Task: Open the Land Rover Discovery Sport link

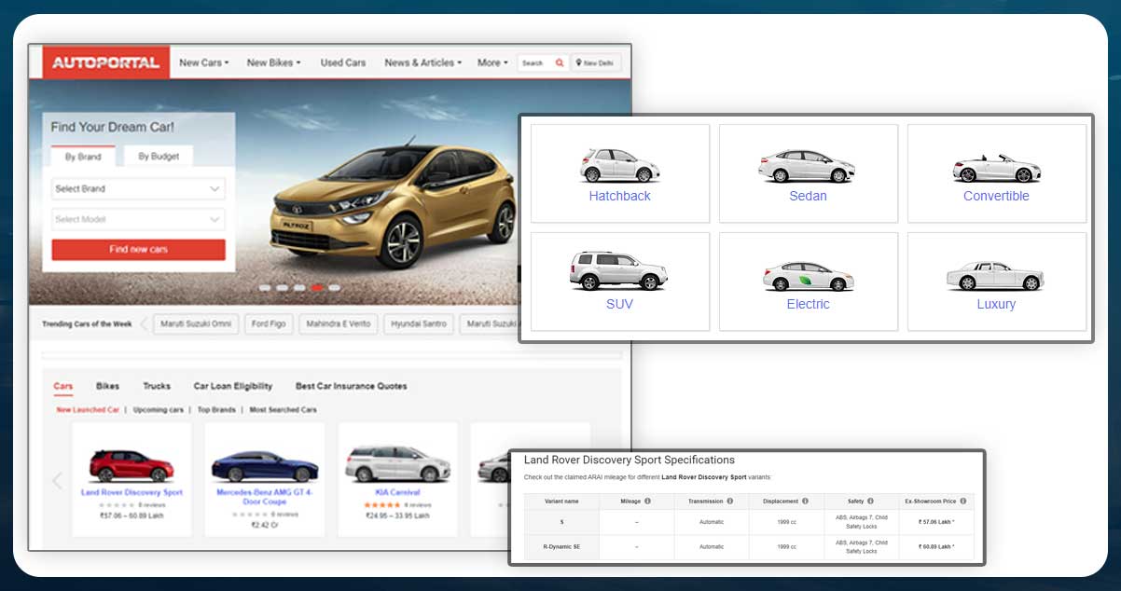Action: coord(131,492)
